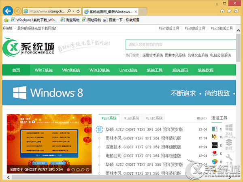This screenshot has height=182, width=243.
Task: Click hot search 深度技术系统
Action: pos(153,55)
